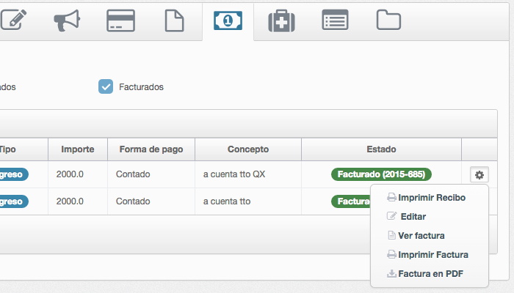Click the Tipo badge in 'a cuenta tto' row
The image size is (514, 293).
[x=14, y=201]
